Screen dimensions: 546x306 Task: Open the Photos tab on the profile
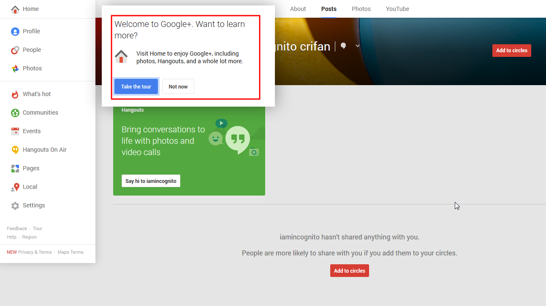[361, 9]
